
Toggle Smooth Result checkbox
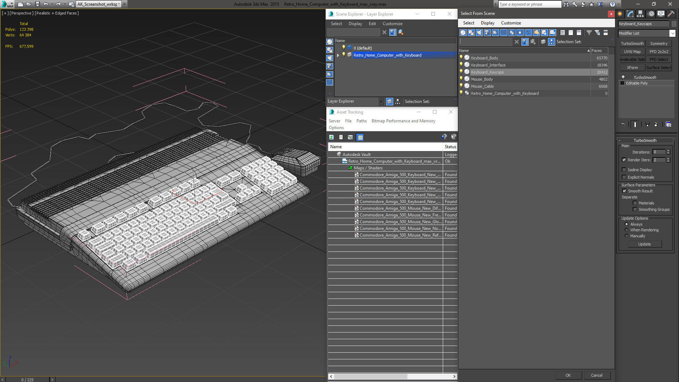625,191
